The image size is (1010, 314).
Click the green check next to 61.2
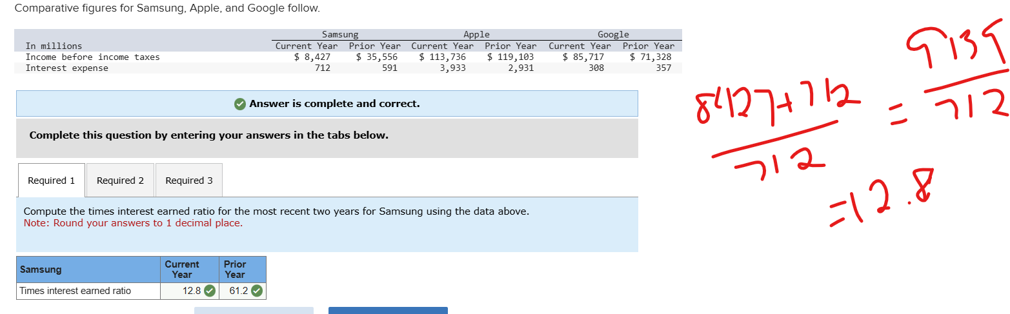(x=256, y=291)
